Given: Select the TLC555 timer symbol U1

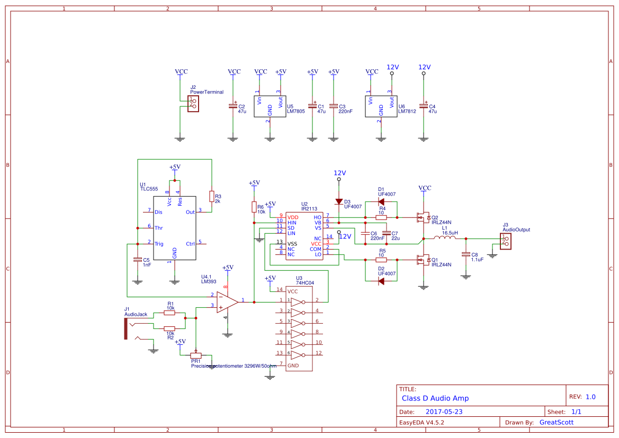Looking at the screenshot, I should (x=174, y=227).
